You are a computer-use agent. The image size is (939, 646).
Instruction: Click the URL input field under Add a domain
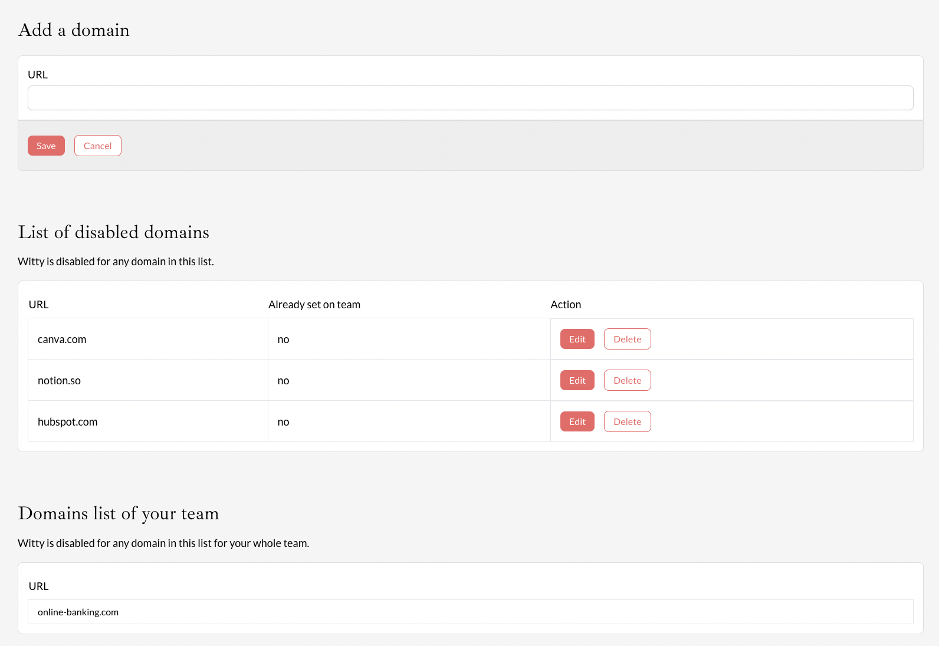(x=470, y=98)
